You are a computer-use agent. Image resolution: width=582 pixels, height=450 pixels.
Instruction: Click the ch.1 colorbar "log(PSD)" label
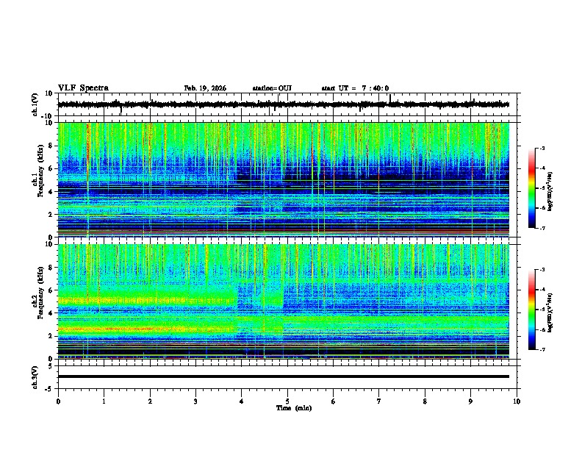coord(550,192)
